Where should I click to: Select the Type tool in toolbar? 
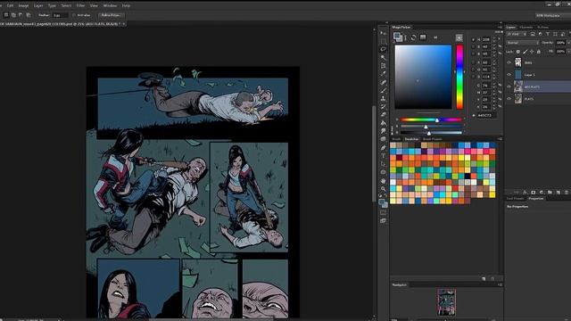point(383,156)
